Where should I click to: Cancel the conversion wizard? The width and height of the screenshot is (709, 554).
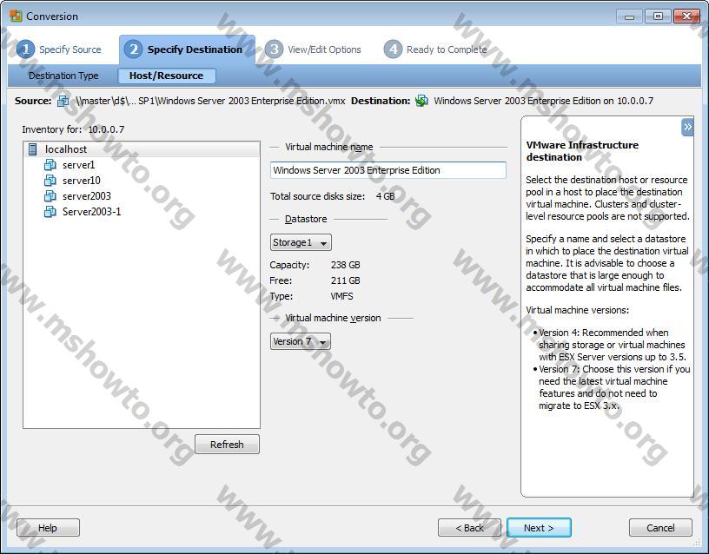pyautogui.click(x=660, y=528)
